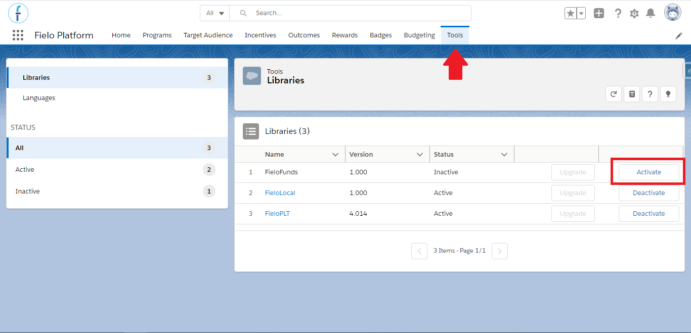This screenshot has width=691, height=333.
Task: Go to next page arrow
Action: pos(500,251)
